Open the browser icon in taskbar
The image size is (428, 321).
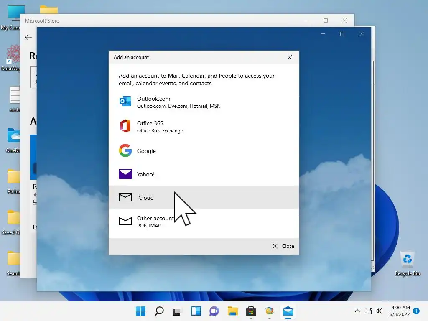pos(270,311)
